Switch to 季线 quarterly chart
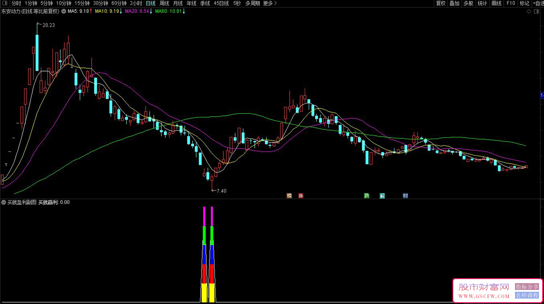Screen dimensions: 544x304 (x=205, y=3)
